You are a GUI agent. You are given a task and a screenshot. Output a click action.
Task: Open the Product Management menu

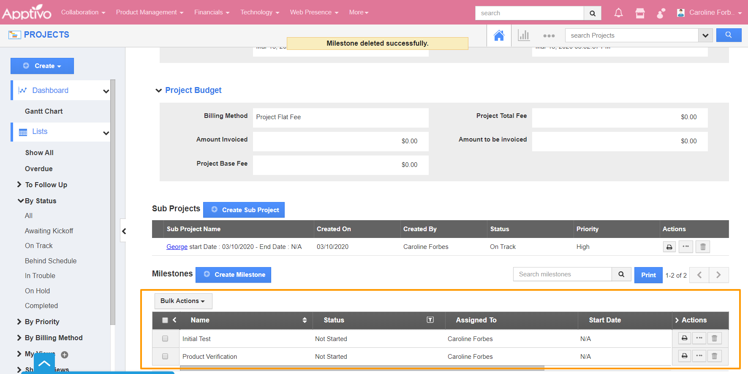pos(150,12)
